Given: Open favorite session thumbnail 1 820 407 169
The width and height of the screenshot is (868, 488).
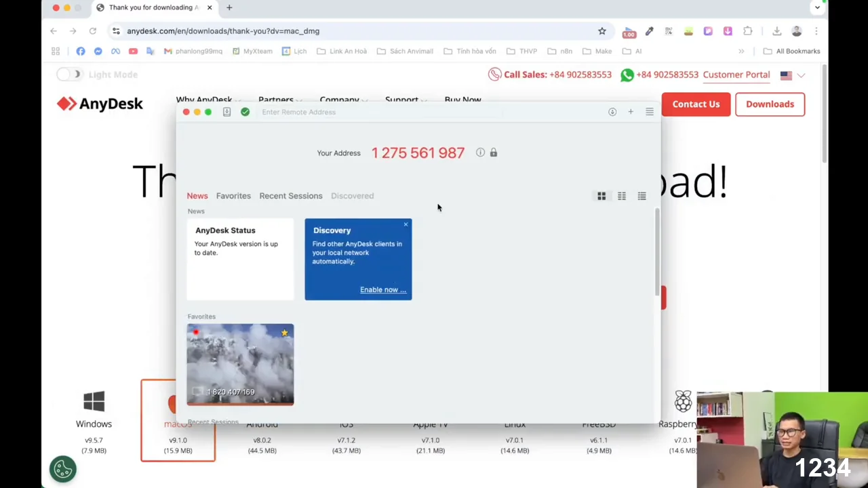Looking at the screenshot, I should [241, 365].
